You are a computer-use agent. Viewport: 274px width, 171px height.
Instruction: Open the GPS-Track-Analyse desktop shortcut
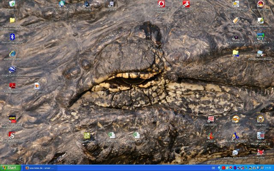point(62,4)
